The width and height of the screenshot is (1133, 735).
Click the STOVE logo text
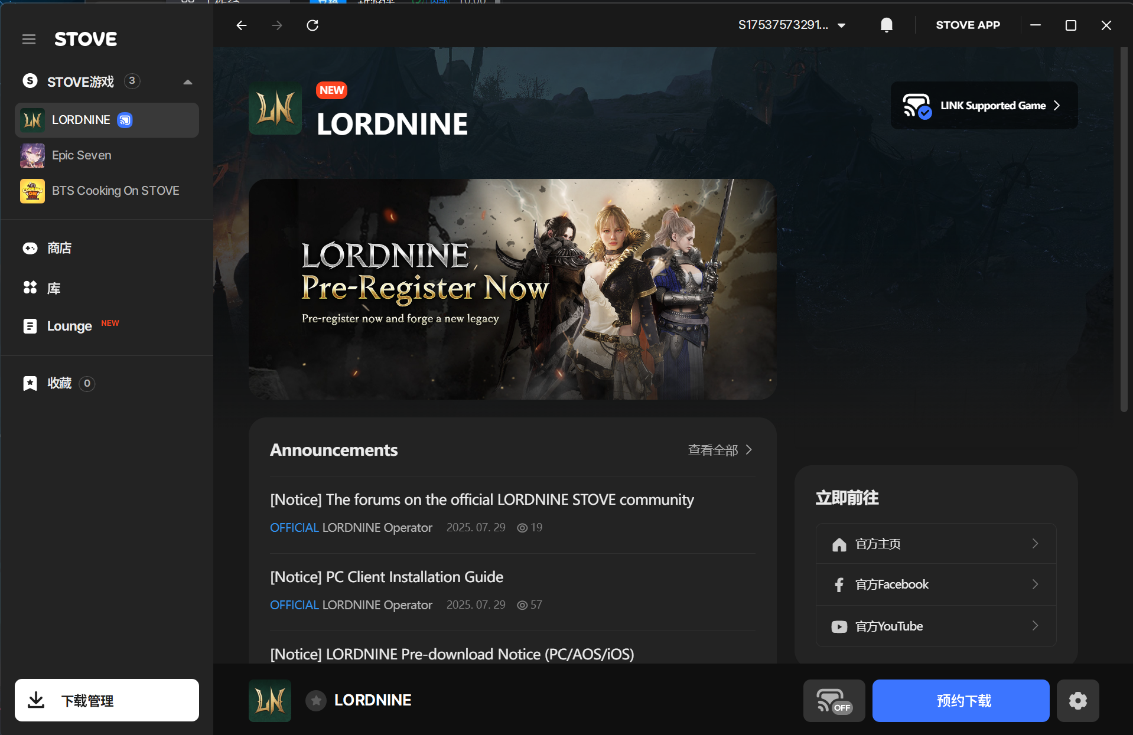coord(86,40)
